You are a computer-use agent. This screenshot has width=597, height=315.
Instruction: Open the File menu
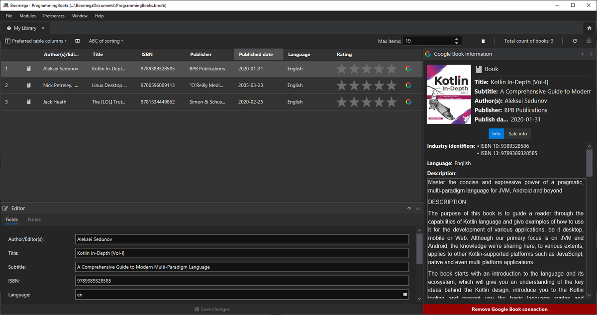pyautogui.click(x=9, y=16)
